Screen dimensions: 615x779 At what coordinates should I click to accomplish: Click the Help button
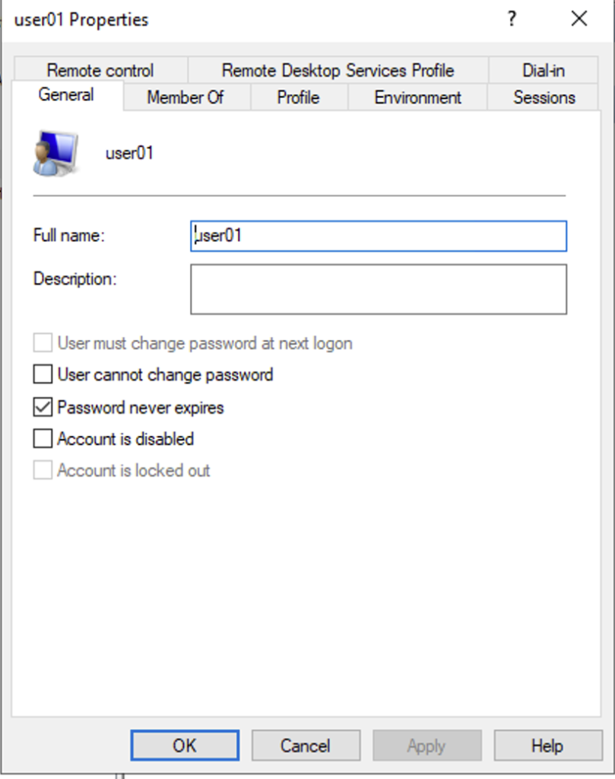coord(547,746)
